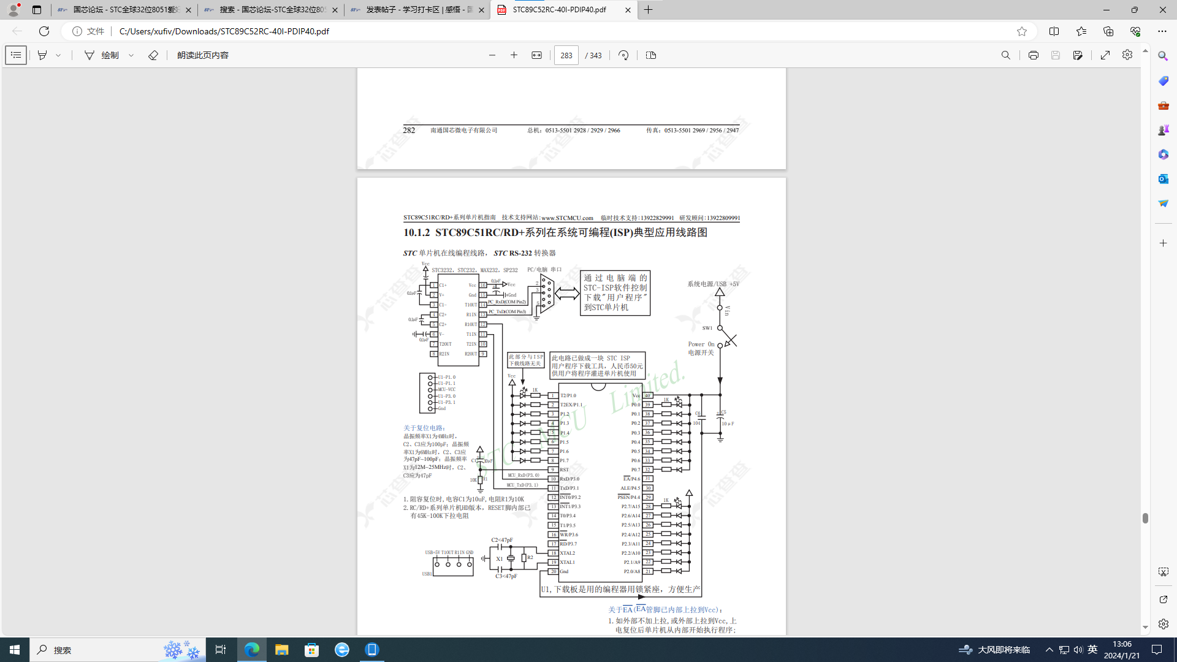The width and height of the screenshot is (1177, 662).
Task: Open browser essentials icon
Action: [x=1135, y=31]
